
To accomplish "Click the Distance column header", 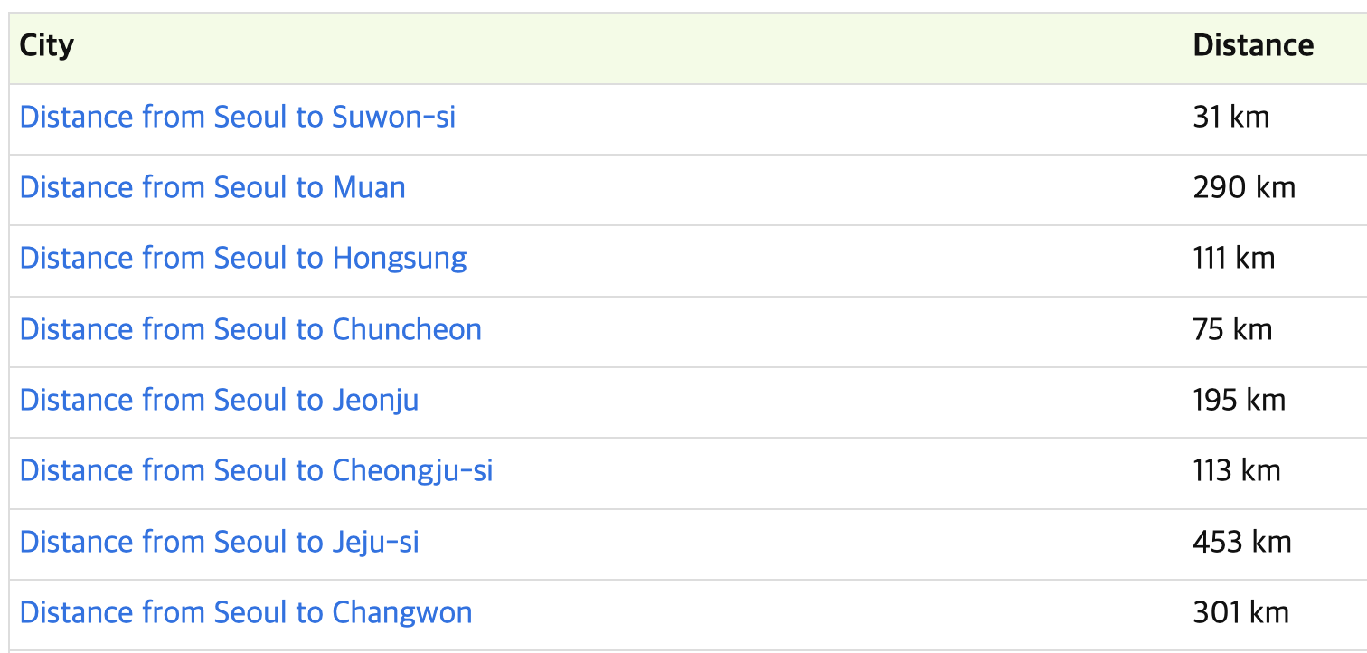I will tap(1253, 45).
